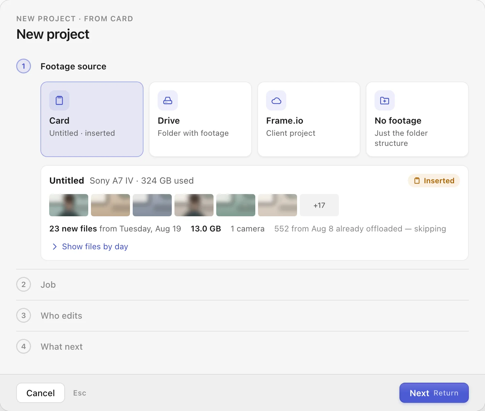Pick the No footage folder structure option
The image size is (485, 411).
coord(417,119)
